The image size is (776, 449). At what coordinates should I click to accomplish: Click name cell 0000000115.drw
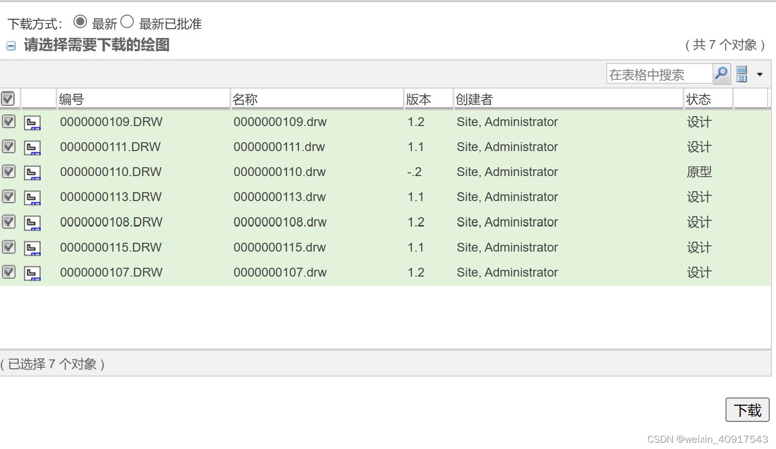pos(280,247)
